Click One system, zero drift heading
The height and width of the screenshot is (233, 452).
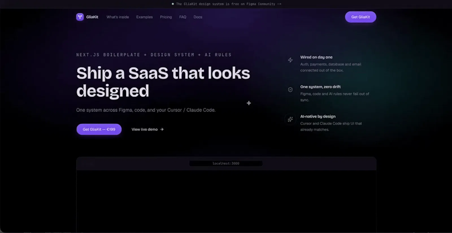(x=320, y=87)
